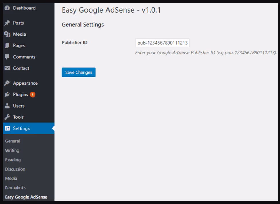Click the Comments speech bubble icon
The height and width of the screenshot is (204, 280).
click(7, 57)
